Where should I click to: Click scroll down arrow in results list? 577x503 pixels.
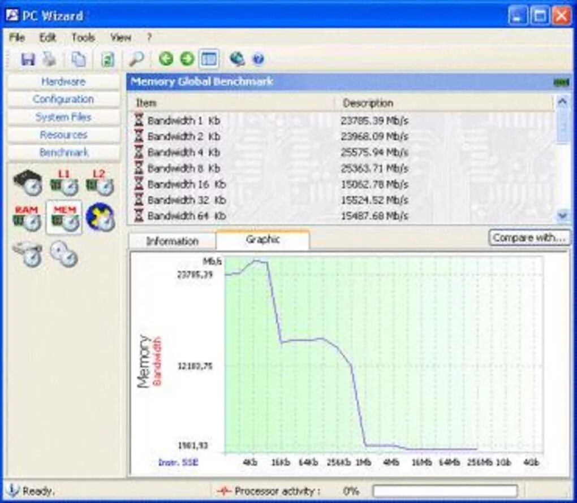pyautogui.click(x=562, y=215)
